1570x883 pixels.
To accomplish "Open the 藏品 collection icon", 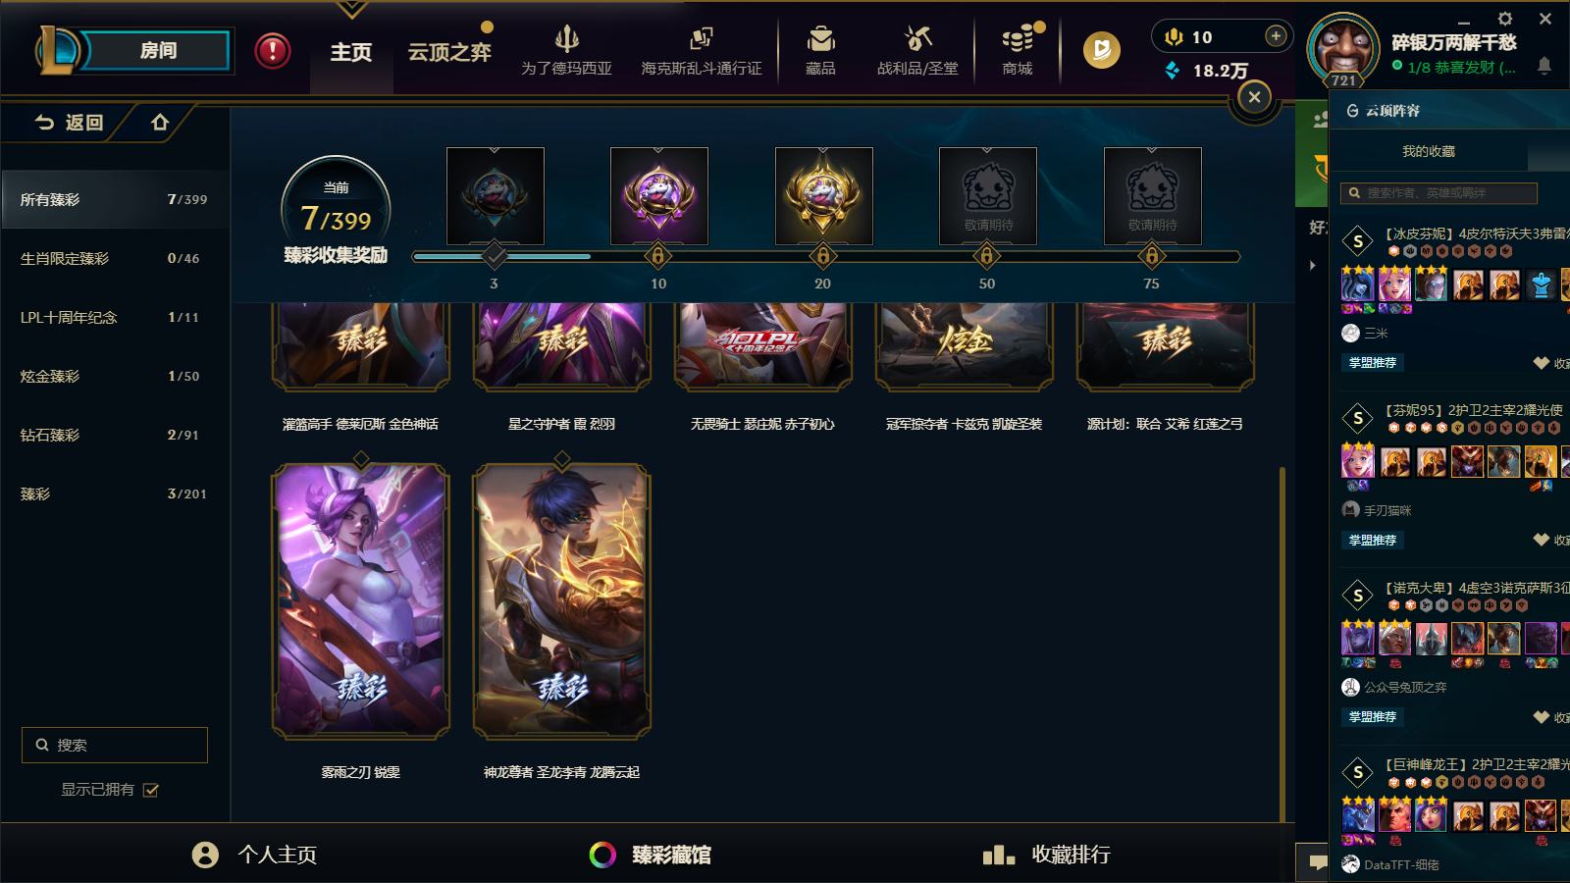I will pyautogui.click(x=820, y=40).
